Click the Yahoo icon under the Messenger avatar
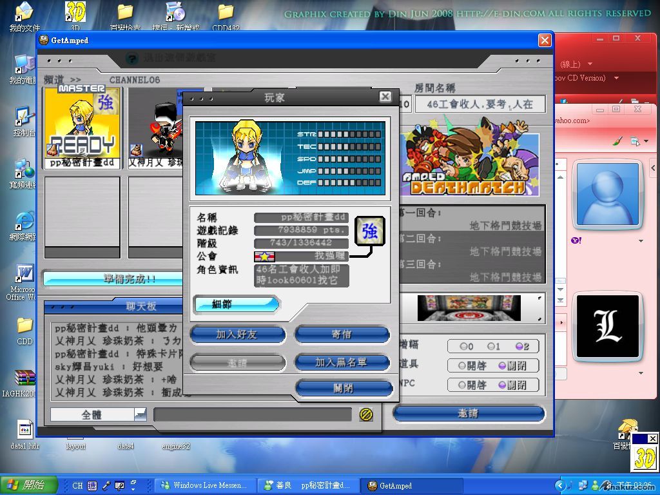 click(x=576, y=240)
